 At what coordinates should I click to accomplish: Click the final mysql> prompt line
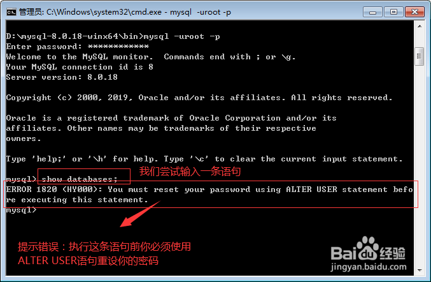[21, 210]
